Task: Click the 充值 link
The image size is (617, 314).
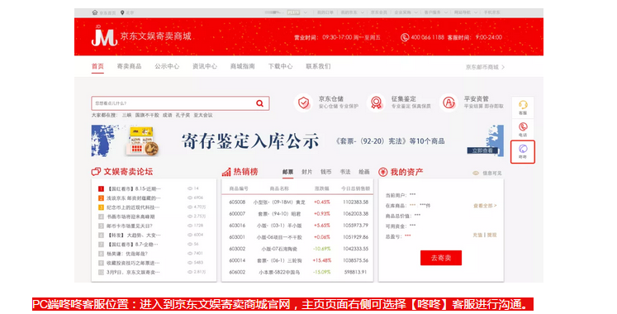Action: [477, 235]
